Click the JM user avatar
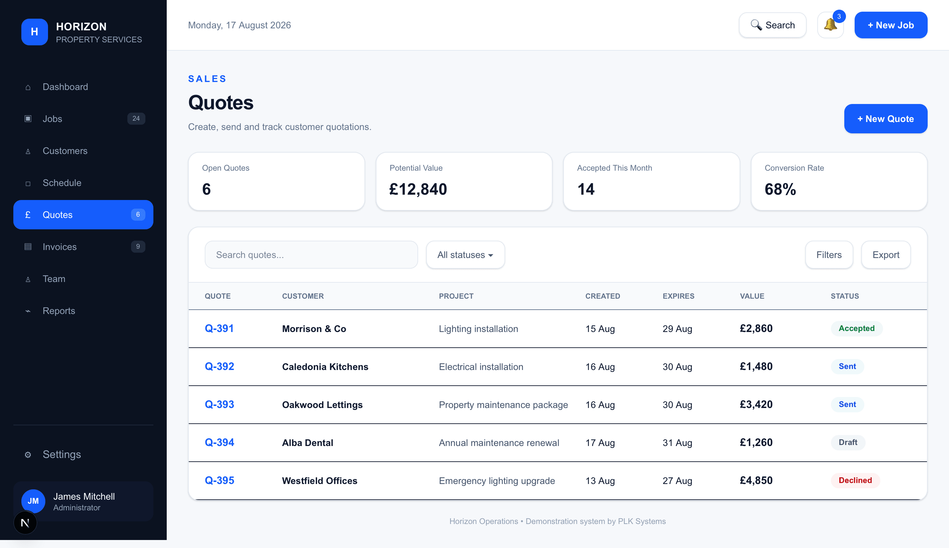Image resolution: width=949 pixels, height=548 pixels. click(33, 501)
